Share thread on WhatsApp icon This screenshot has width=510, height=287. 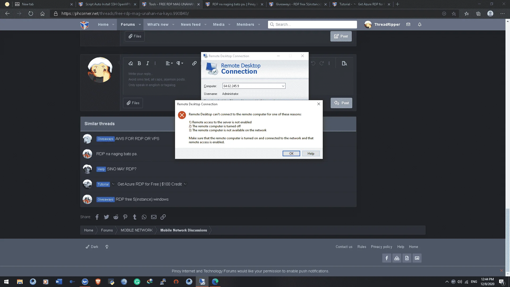[144, 217]
